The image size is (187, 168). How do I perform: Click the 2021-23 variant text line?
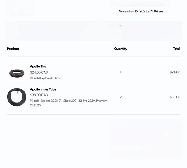pyautogui.click(x=35, y=105)
